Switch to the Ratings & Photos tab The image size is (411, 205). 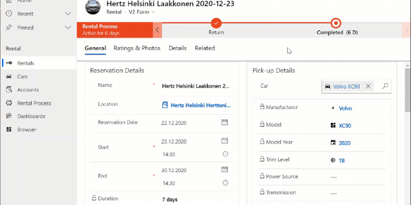(x=137, y=48)
